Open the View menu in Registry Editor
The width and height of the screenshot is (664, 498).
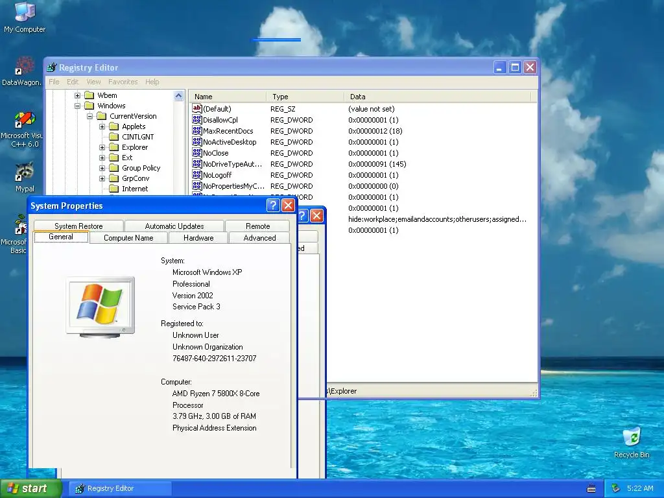pos(93,82)
